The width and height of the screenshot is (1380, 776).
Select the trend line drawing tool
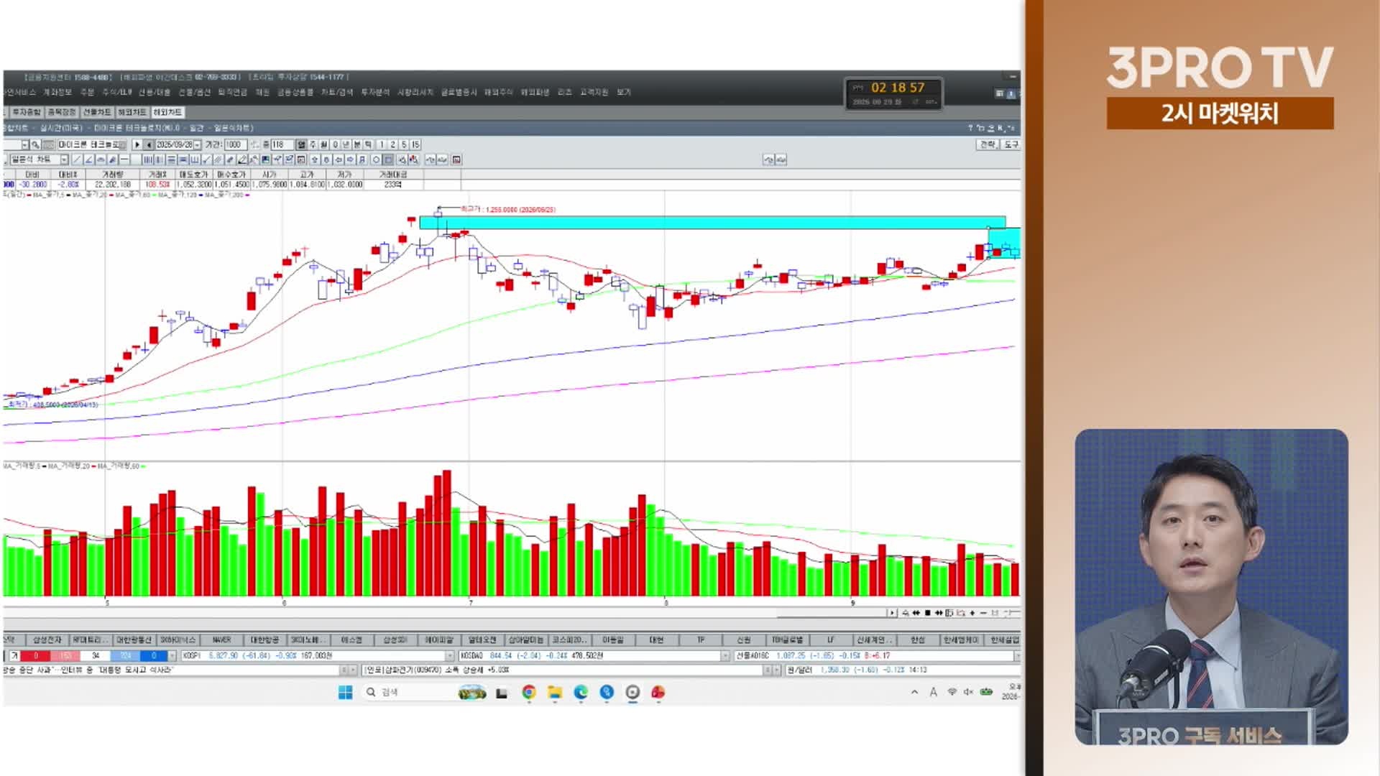(77, 160)
